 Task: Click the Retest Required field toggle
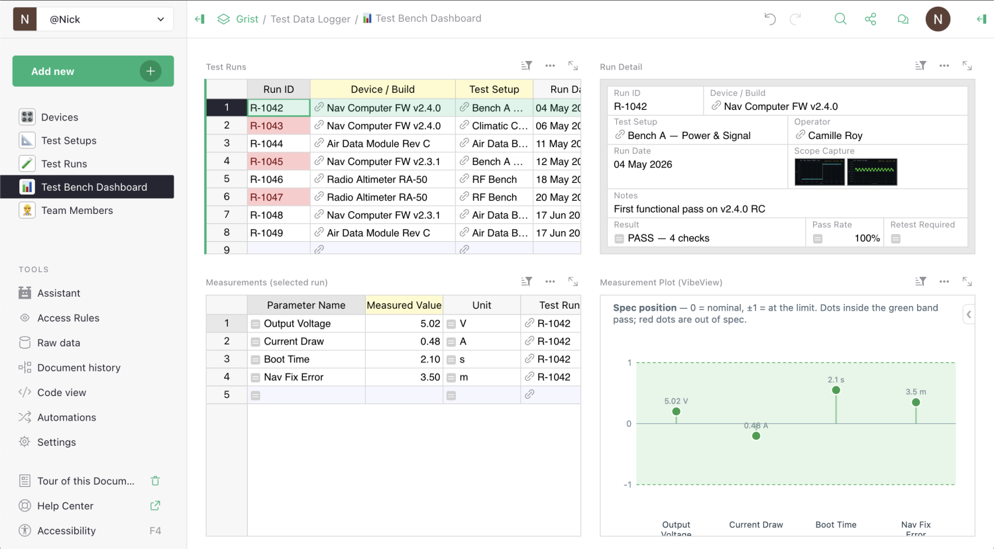[x=896, y=239]
